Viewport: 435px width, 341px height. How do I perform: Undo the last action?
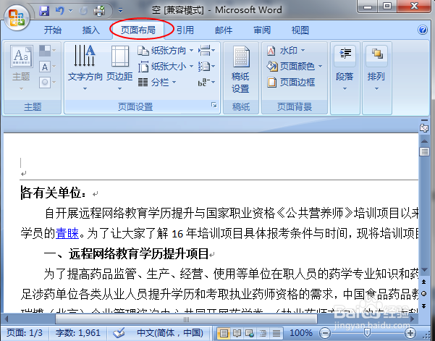59,11
